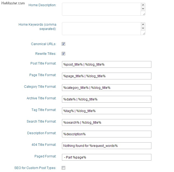Click into the Tag Title Format field
The image size is (174, 172).
[x=107, y=111]
